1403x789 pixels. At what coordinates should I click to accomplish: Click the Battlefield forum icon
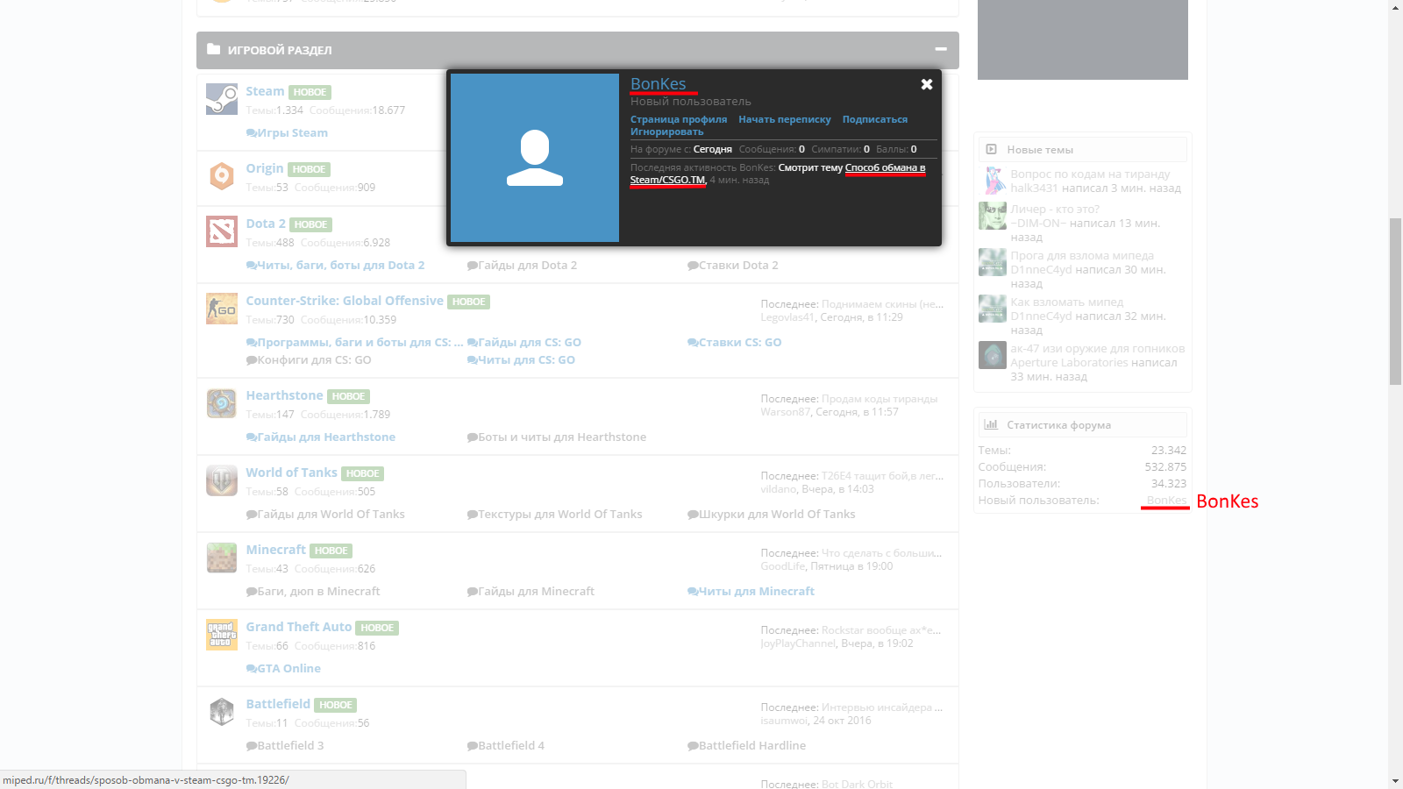coord(222,712)
